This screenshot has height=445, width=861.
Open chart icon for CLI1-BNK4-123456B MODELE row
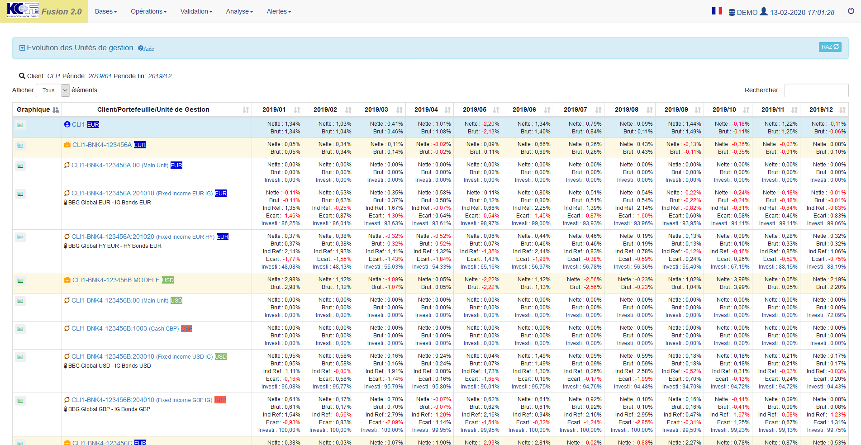coord(20,281)
